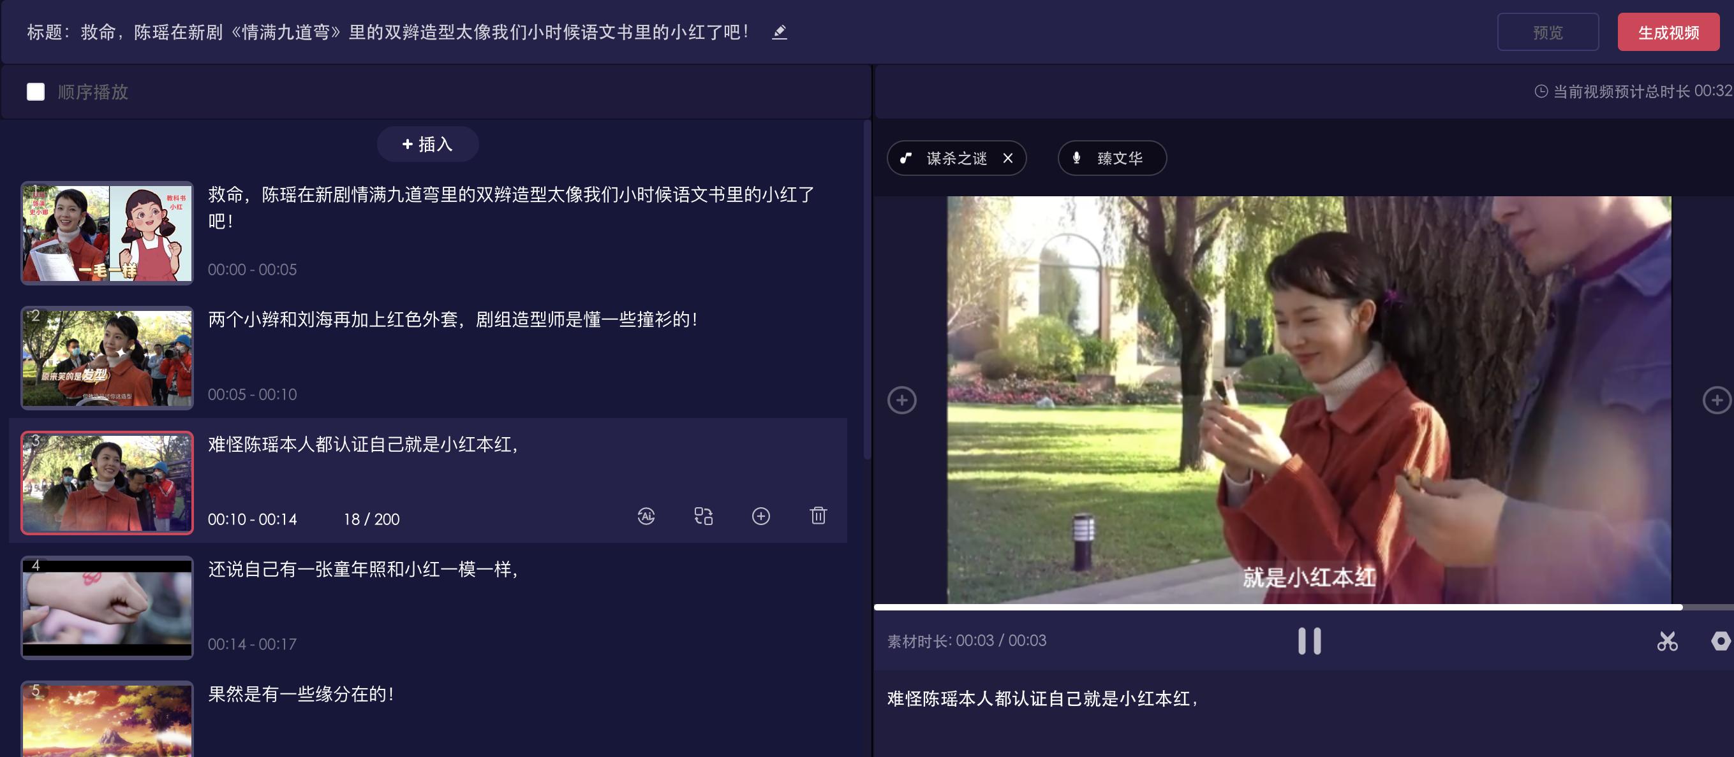This screenshot has width=1734, height=757.
Task: Edit clip 5 text 果然是有一些缘分在的
Action: pyautogui.click(x=302, y=694)
